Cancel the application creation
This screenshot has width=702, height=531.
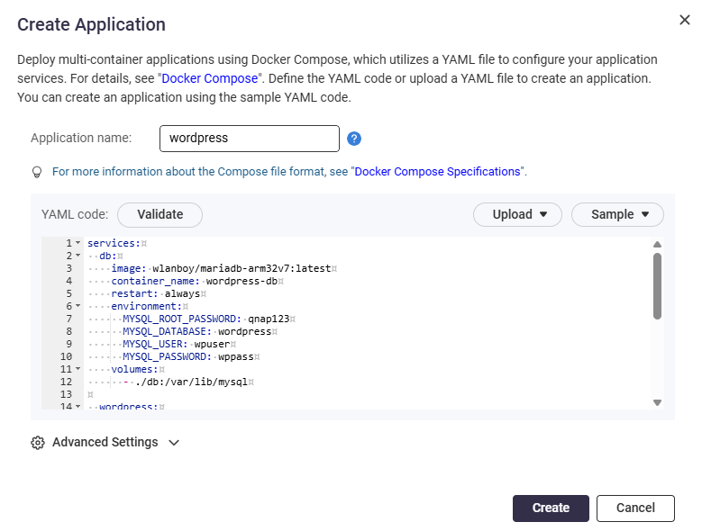pyautogui.click(x=635, y=508)
